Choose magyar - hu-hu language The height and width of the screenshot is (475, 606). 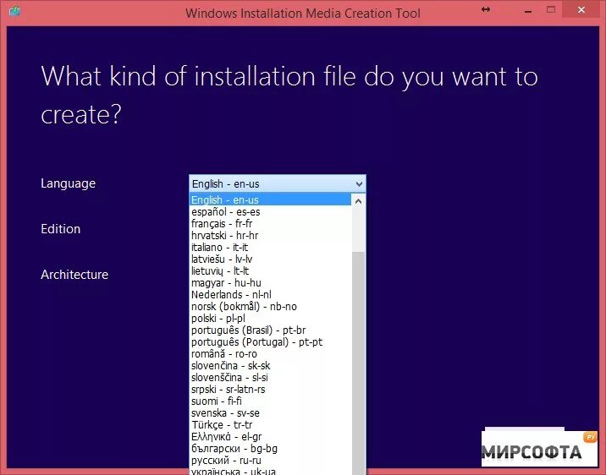[271, 283]
